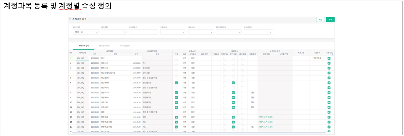Select the 계정과목 정의 tab
404x136 pixels.
point(83,46)
